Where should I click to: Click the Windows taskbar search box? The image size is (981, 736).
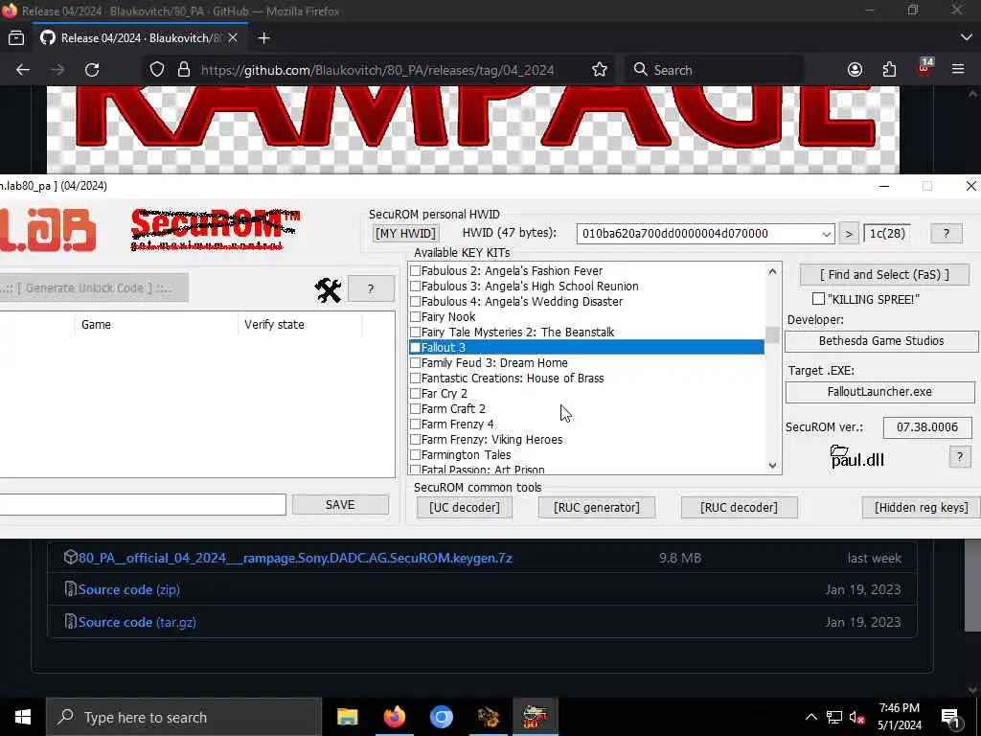coord(184,717)
